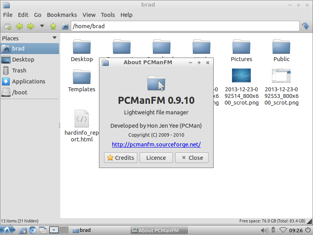Viewport: 313px width, 235px height.
Task: Open the Tools menu
Action: click(108, 15)
